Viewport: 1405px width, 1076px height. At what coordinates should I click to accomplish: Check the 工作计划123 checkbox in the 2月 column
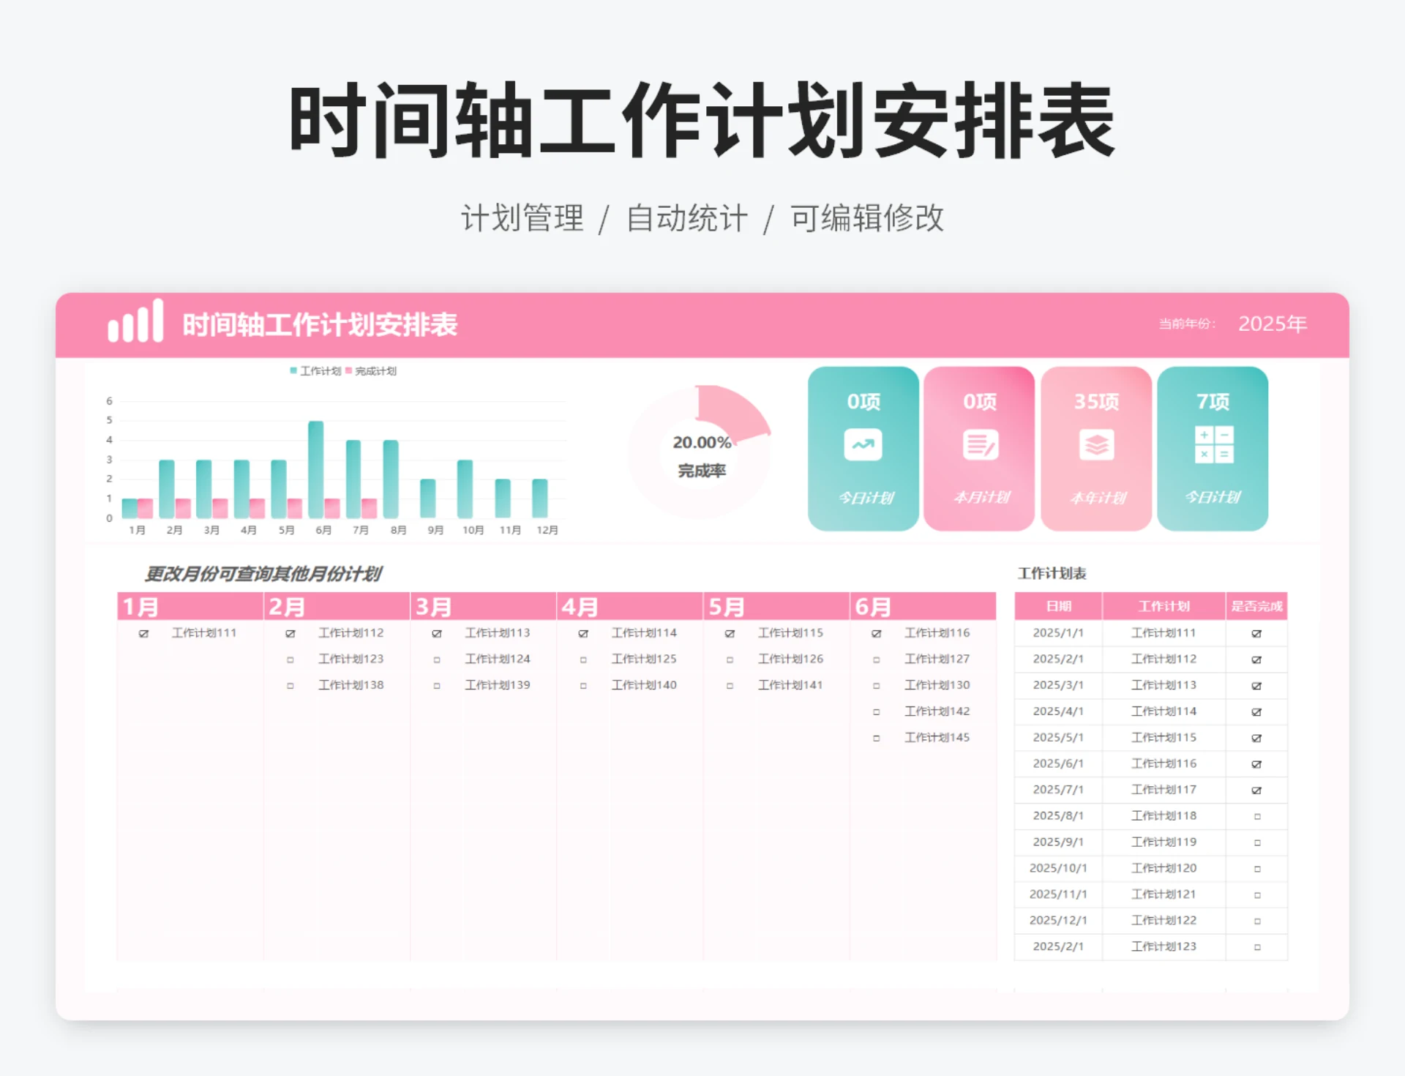pyautogui.click(x=291, y=660)
